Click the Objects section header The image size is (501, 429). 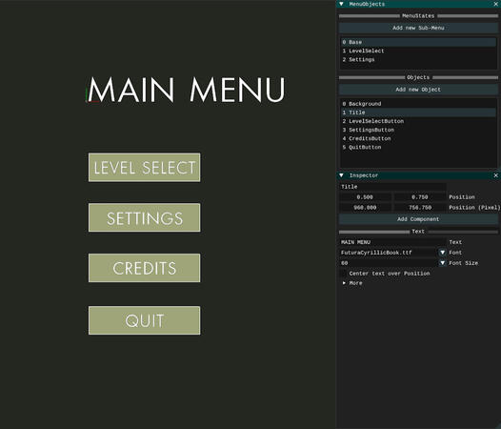tap(418, 77)
